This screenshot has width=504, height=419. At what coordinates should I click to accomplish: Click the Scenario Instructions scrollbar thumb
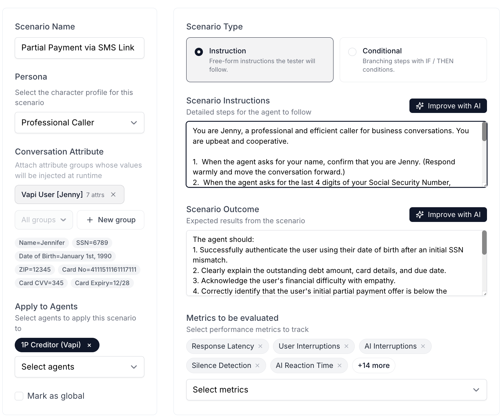[484, 132]
